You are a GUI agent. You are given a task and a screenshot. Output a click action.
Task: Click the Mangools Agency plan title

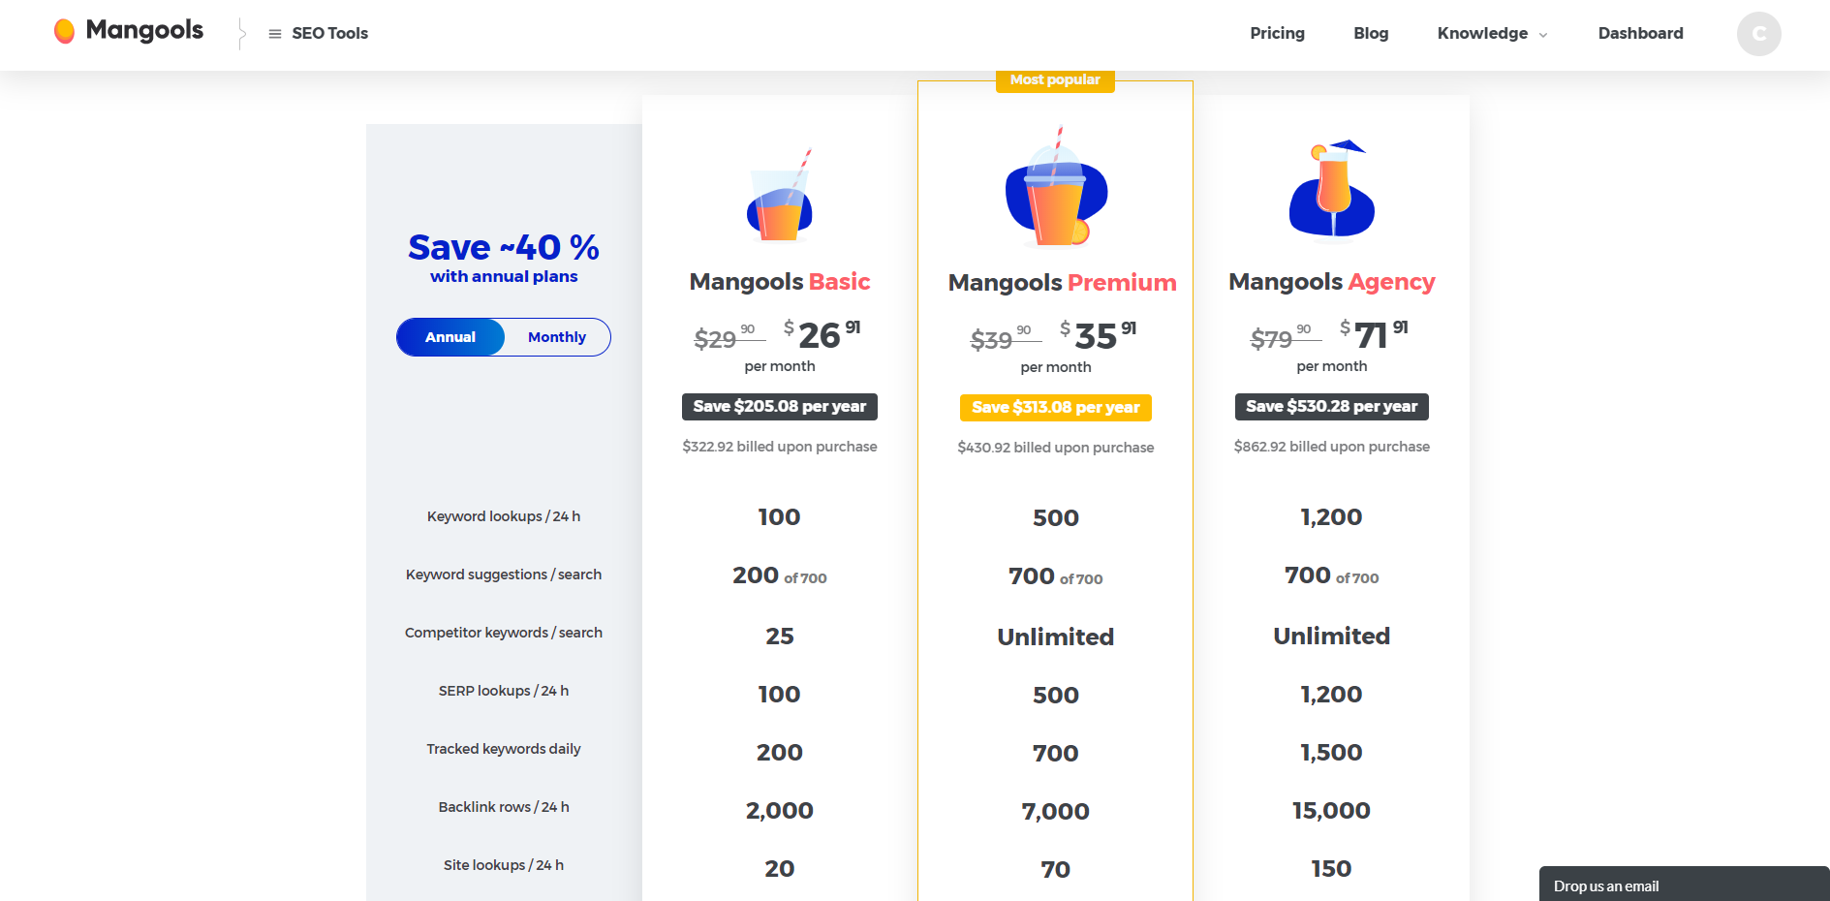[1332, 282]
